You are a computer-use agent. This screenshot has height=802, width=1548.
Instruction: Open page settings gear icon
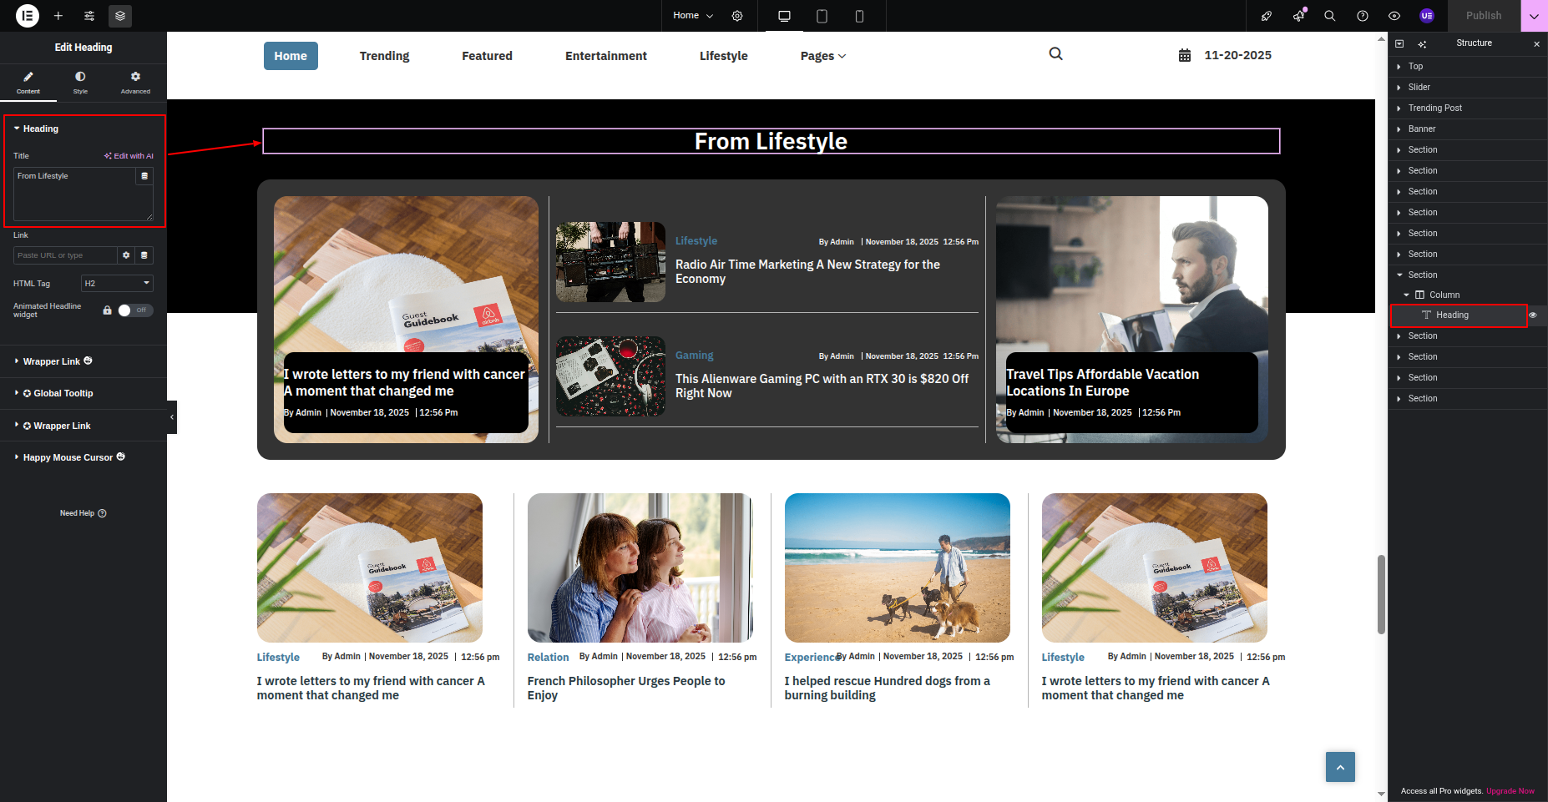point(737,16)
